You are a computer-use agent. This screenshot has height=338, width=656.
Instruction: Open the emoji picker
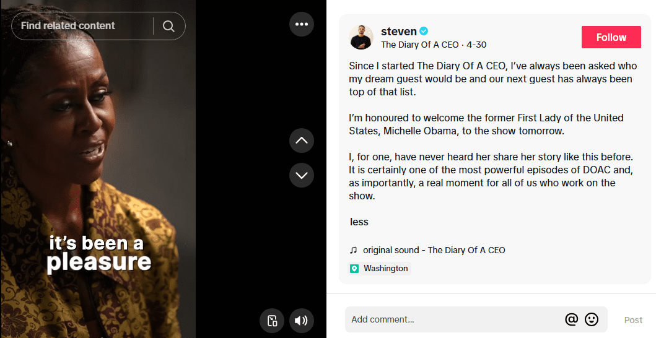592,319
